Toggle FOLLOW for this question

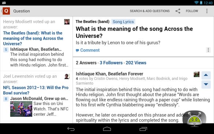coord(192,11)
